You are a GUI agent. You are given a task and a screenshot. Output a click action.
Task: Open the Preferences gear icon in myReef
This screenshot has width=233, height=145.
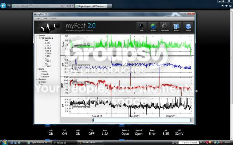click(165, 27)
